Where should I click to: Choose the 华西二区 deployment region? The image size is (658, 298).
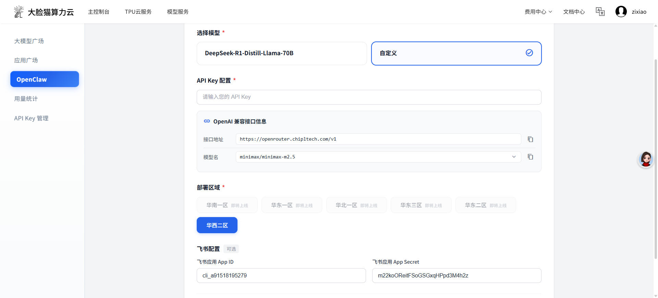(217, 225)
